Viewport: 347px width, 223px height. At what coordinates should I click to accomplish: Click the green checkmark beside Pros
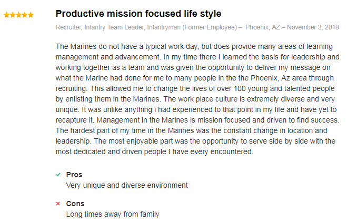[x=58, y=175]
